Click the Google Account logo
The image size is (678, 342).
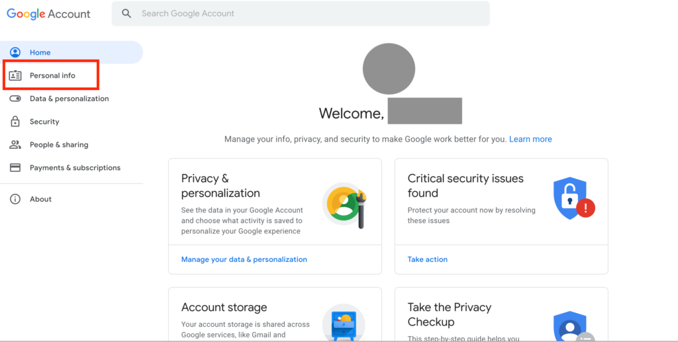pos(49,14)
